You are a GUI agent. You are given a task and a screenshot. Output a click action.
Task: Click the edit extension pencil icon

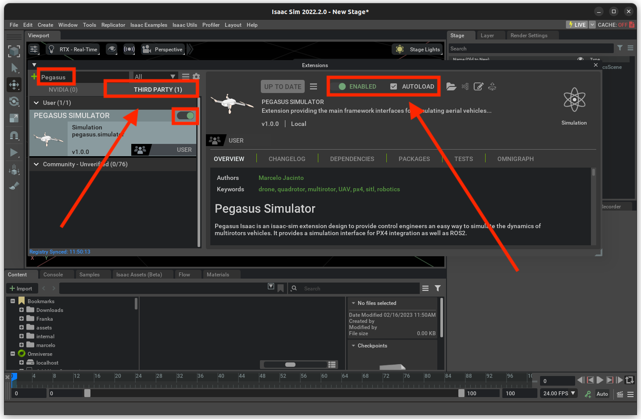coord(479,86)
